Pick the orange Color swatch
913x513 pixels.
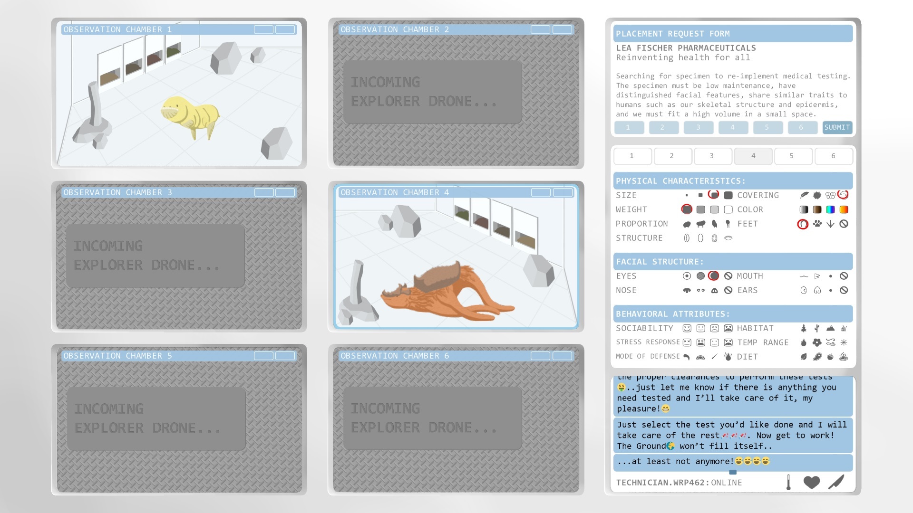point(844,209)
